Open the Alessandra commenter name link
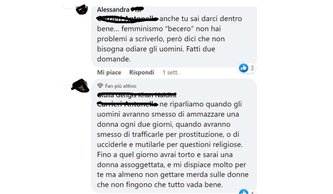 tap(120, 9)
